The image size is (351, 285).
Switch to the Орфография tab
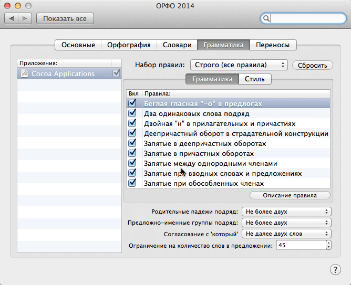click(129, 45)
